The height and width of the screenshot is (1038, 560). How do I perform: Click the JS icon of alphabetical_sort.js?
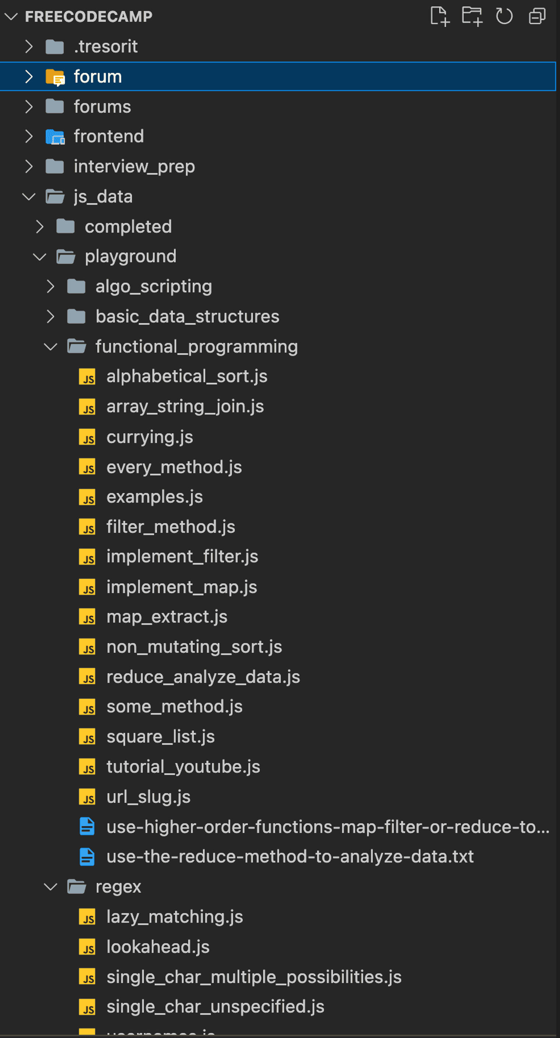pos(87,377)
